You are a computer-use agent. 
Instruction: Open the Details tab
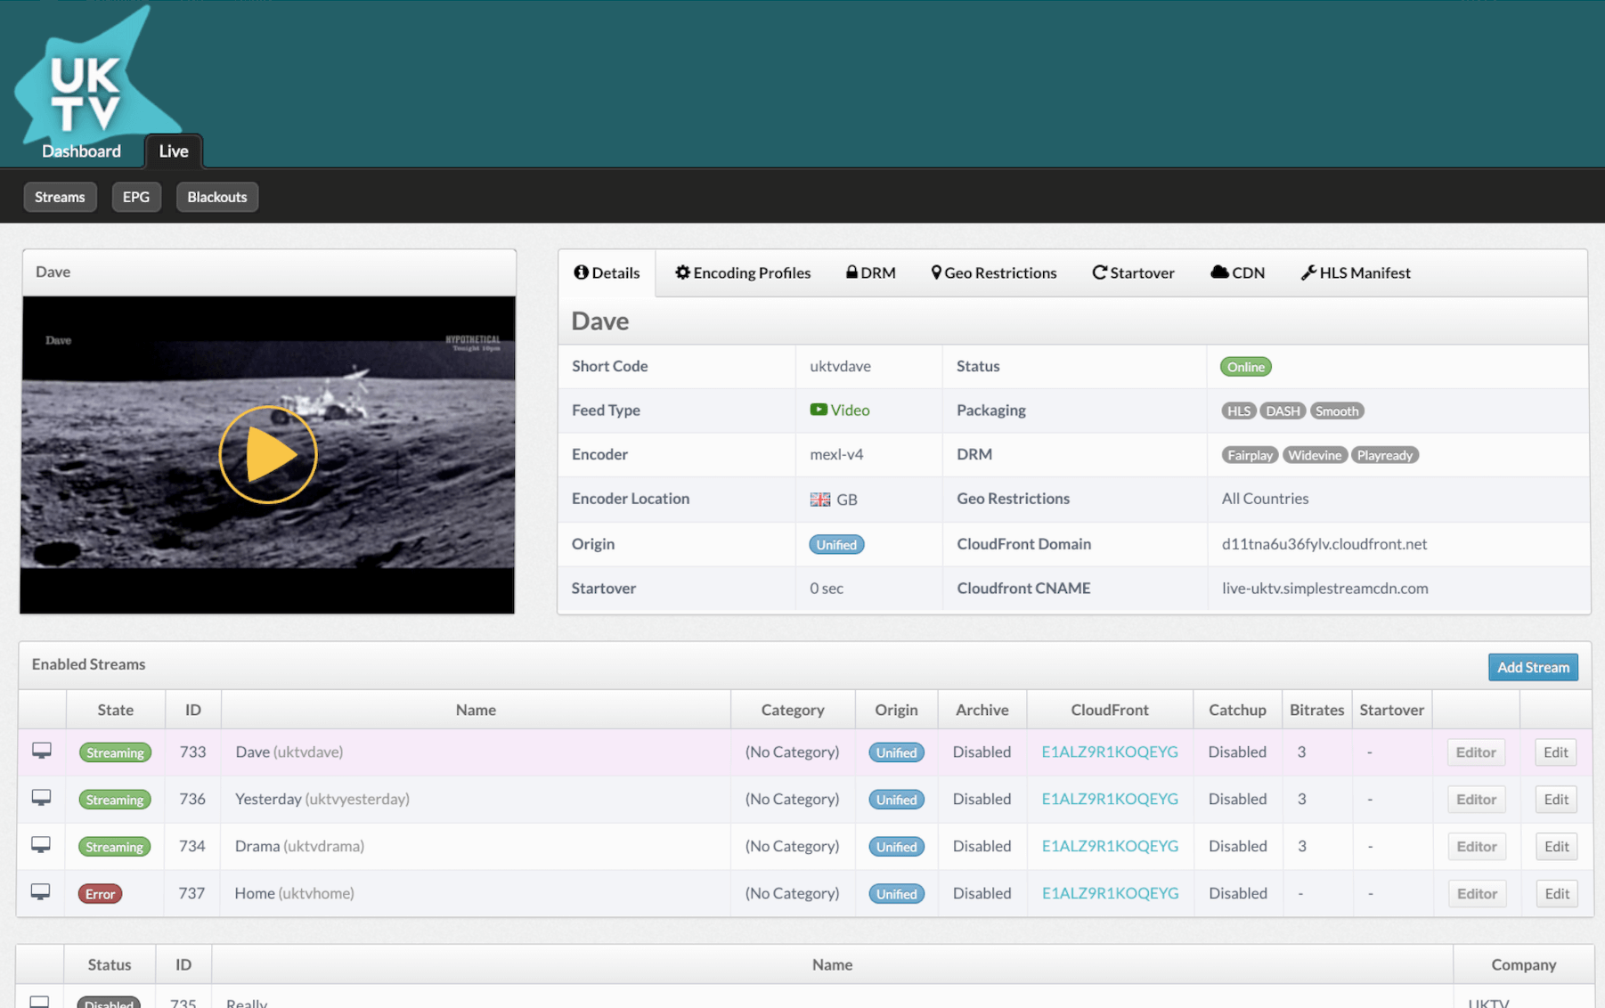607,272
